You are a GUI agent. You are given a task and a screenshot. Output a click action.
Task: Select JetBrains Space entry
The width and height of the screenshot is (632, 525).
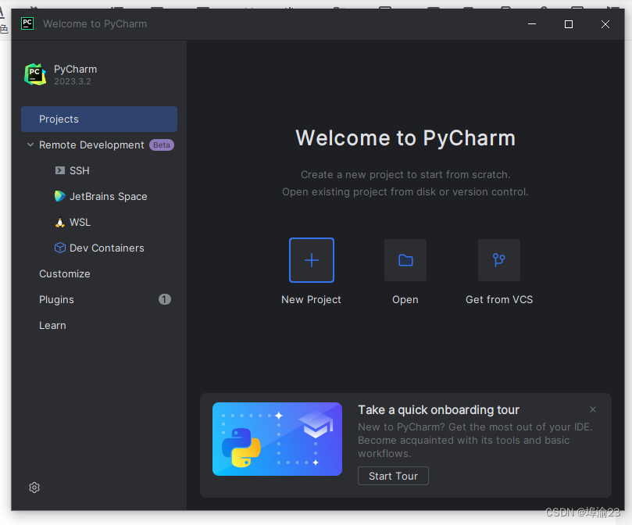[x=99, y=196]
